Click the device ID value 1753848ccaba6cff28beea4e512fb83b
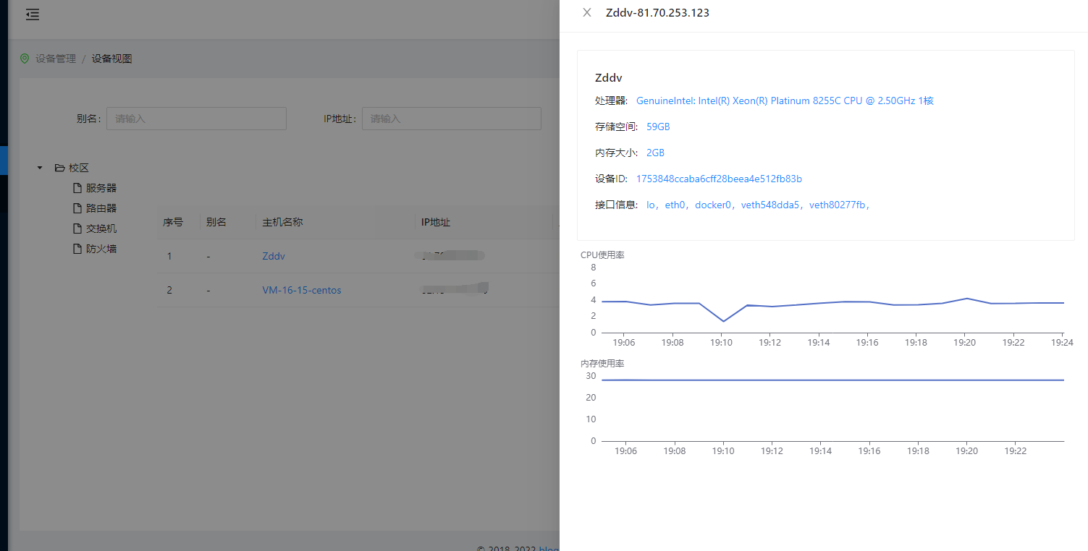The image size is (1088, 551). tap(719, 179)
